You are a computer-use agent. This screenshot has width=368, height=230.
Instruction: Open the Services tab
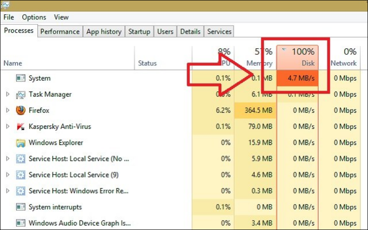219,31
